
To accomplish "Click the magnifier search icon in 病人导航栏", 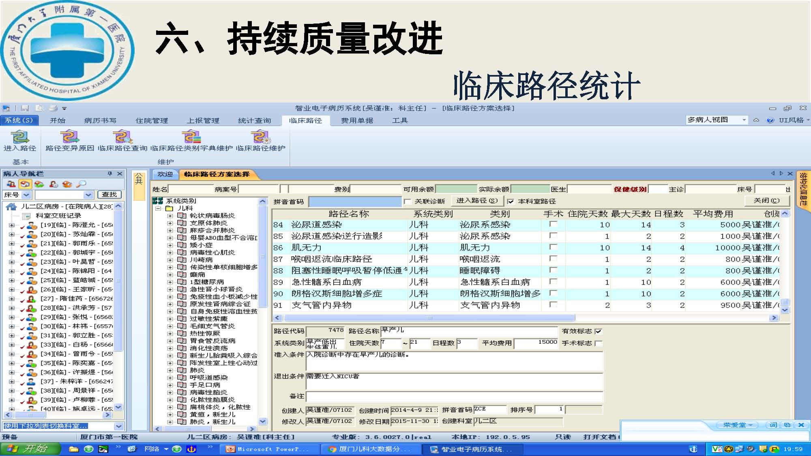I will 81,184.
